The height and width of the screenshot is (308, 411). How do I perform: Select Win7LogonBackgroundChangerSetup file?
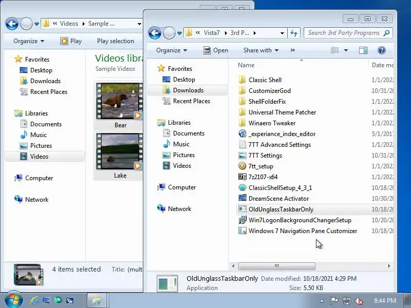pos(300,220)
